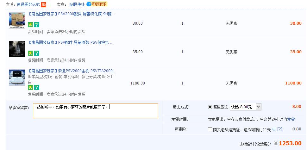Open the 索尼PSV2000主机 product link
This screenshot has width=307, height=150.
[x=72, y=71]
